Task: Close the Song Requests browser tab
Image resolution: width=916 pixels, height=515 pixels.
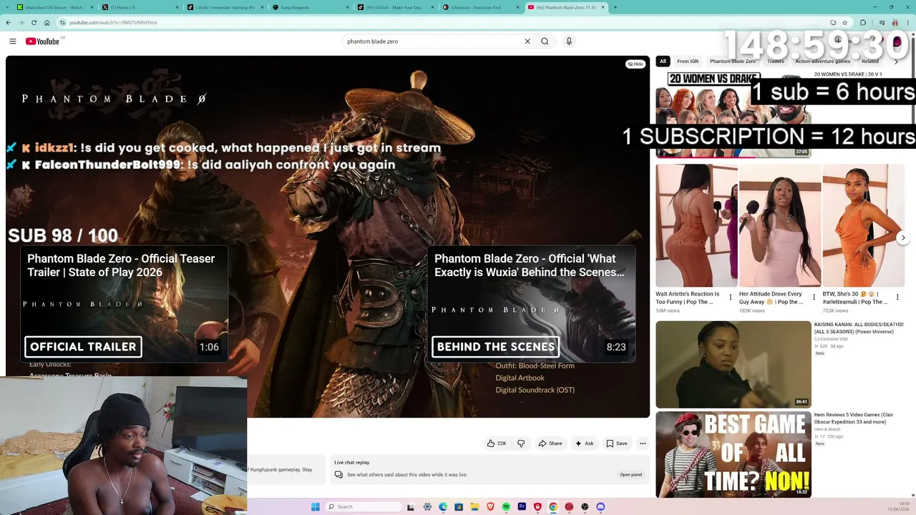Action: tap(346, 7)
